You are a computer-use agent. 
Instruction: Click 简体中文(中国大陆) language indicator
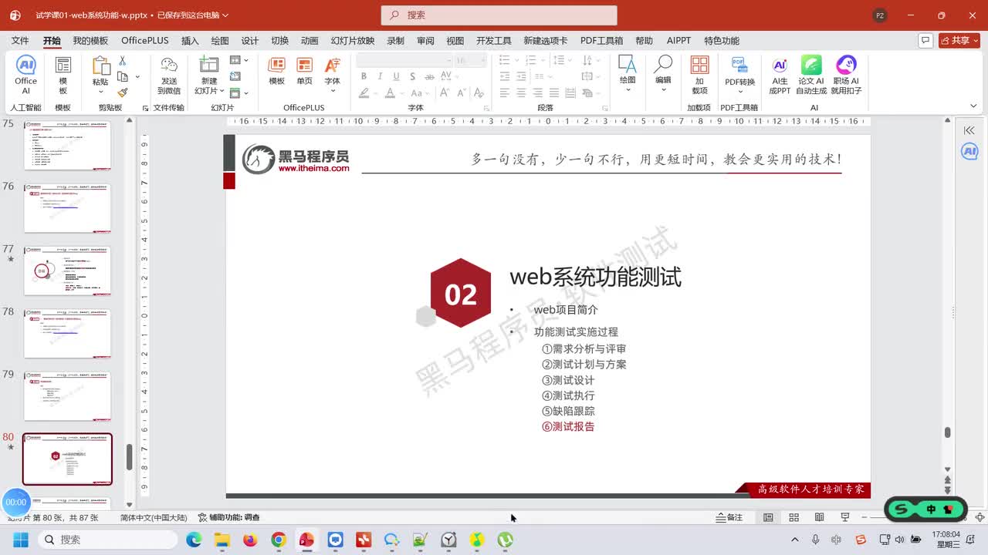coord(153,517)
